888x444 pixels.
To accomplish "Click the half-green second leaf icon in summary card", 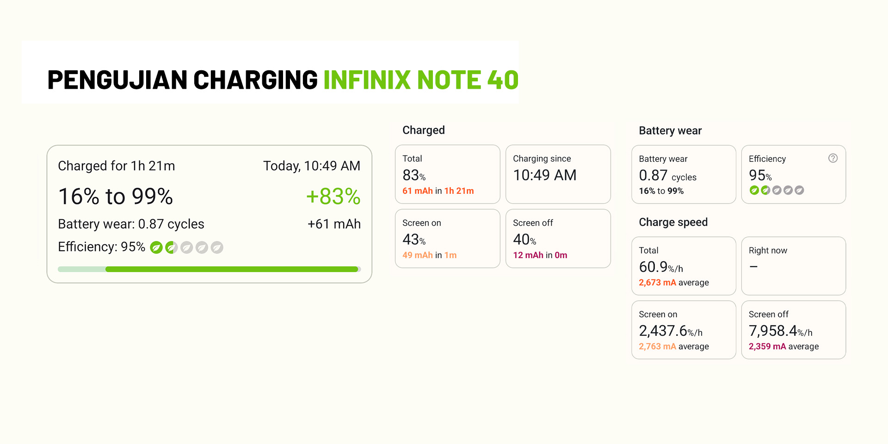I will (x=172, y=247).
